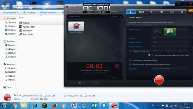Viewport: 193px width, 109px height.
Task: Toggle multichannel audio recording checkbox
Action: click(x=130, y=64)
